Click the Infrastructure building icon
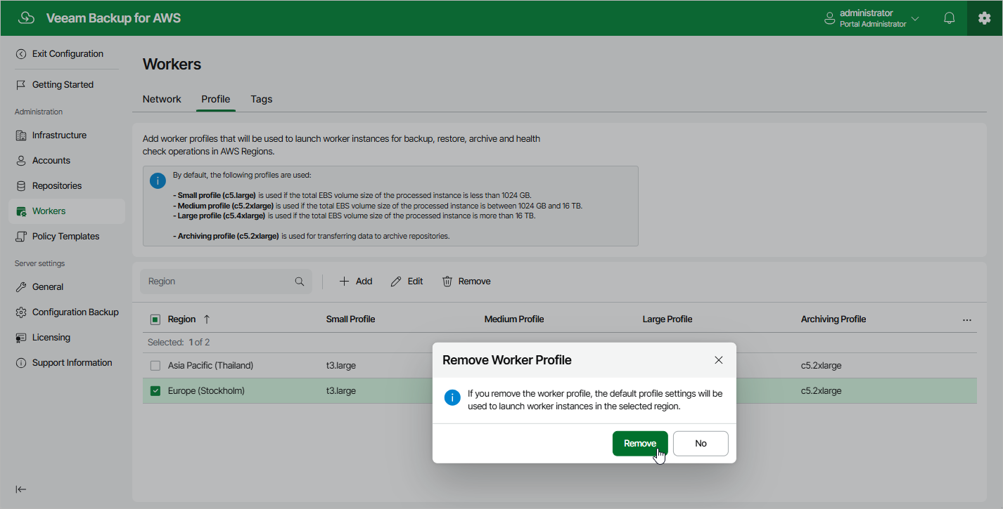 (x=21, y=135)
